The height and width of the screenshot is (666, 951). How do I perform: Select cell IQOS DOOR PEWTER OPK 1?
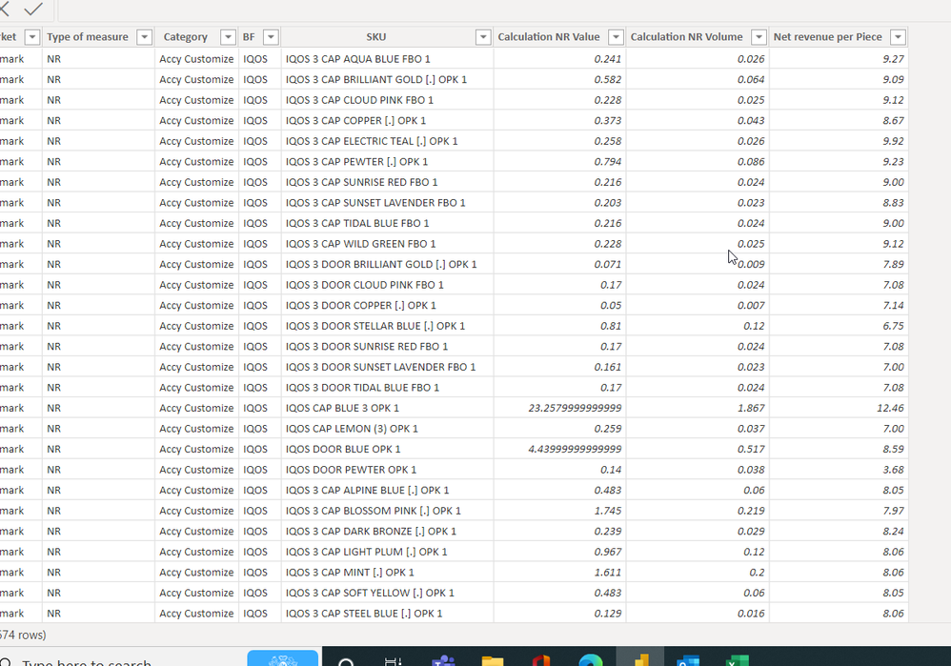388,470
